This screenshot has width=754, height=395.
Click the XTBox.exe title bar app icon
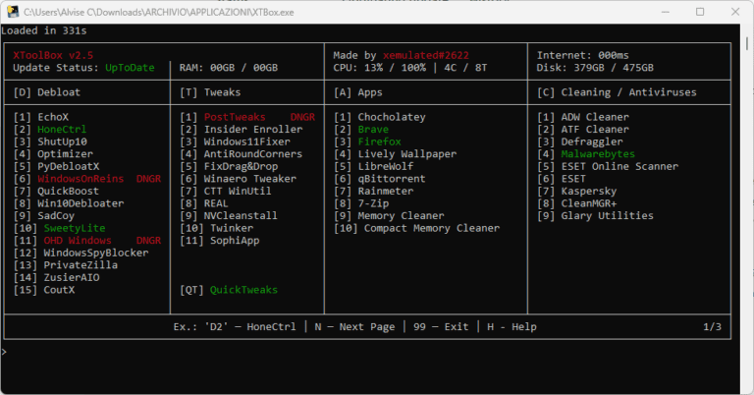[x=13, y=12]
